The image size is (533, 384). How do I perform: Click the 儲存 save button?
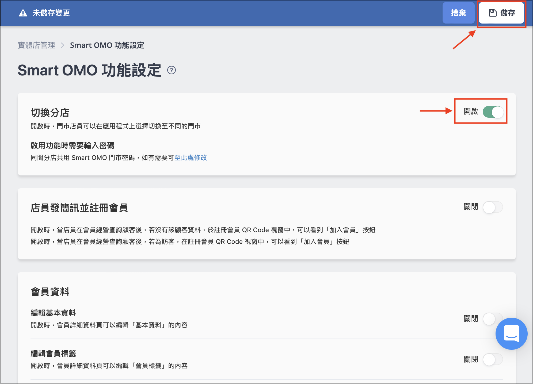pyautogui.click(x=501, y=13)
